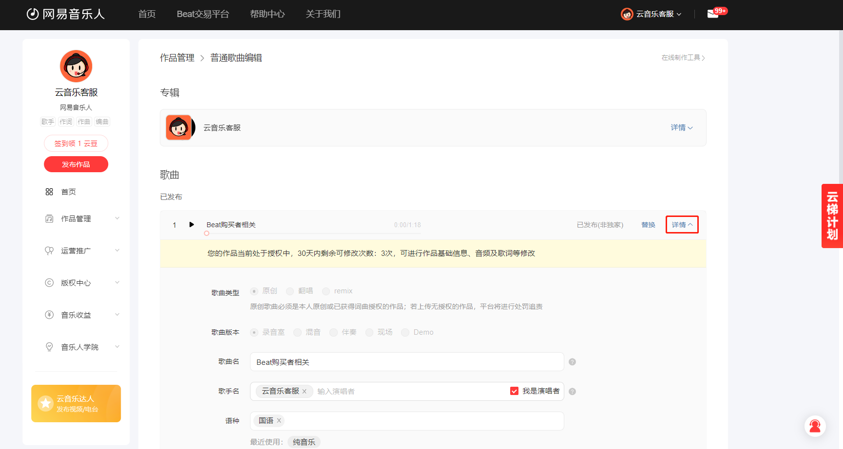This screenshot has height=449, width=843.
Task: Remove the 国语 language tag
Action: [x=279, y=421]
